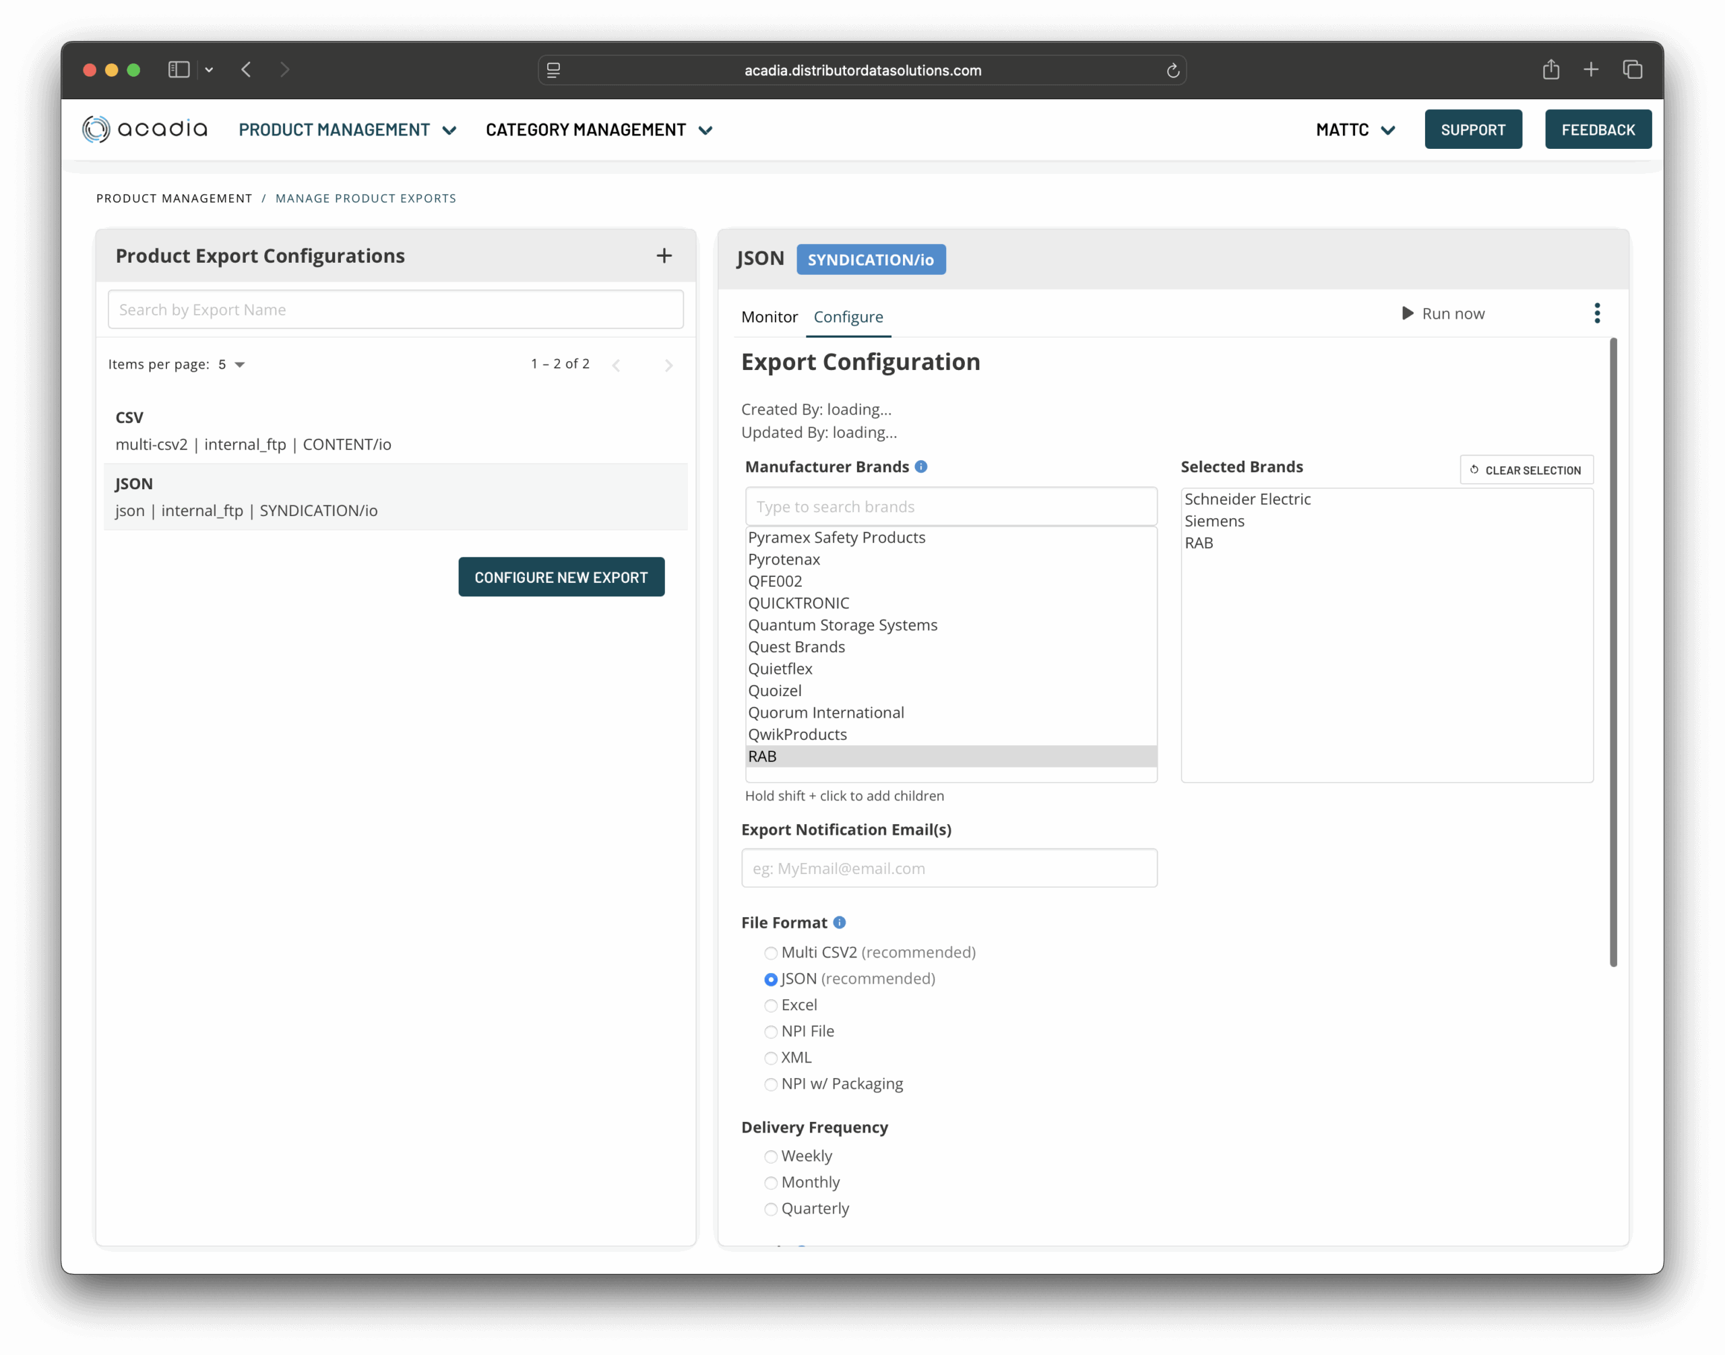Click the Run now play icon
The height and width of the screenshot is (1355, 1725).
(1407, 313)
